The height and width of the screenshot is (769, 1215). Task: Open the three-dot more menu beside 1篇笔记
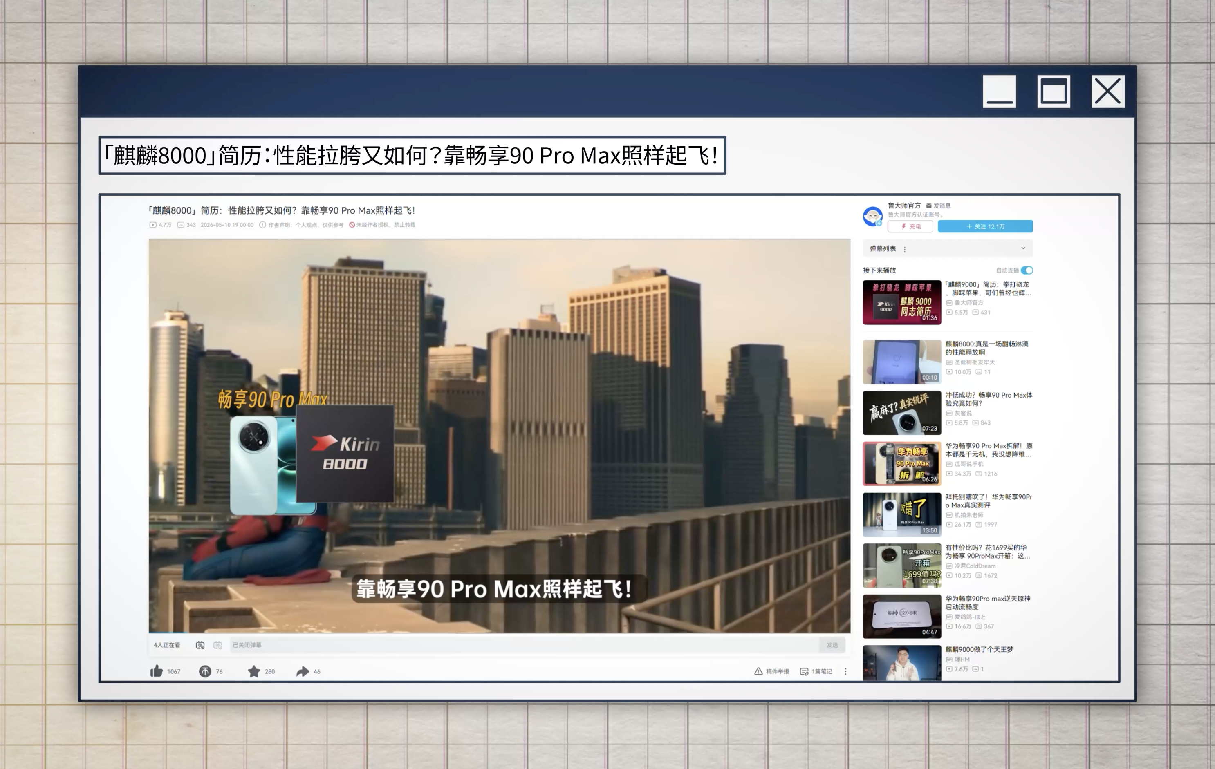point(846,671)
